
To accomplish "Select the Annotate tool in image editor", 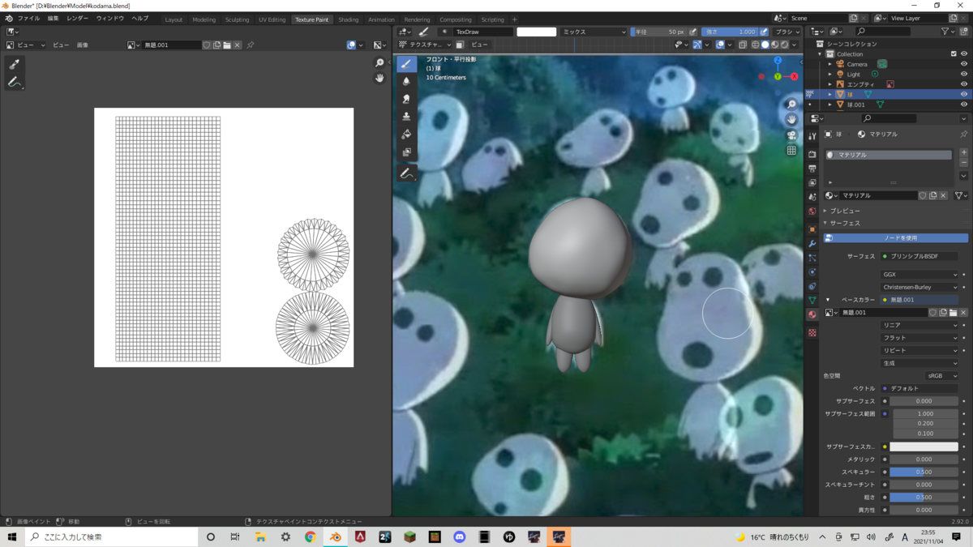I will pyautogui.click(x=14, y=82).
